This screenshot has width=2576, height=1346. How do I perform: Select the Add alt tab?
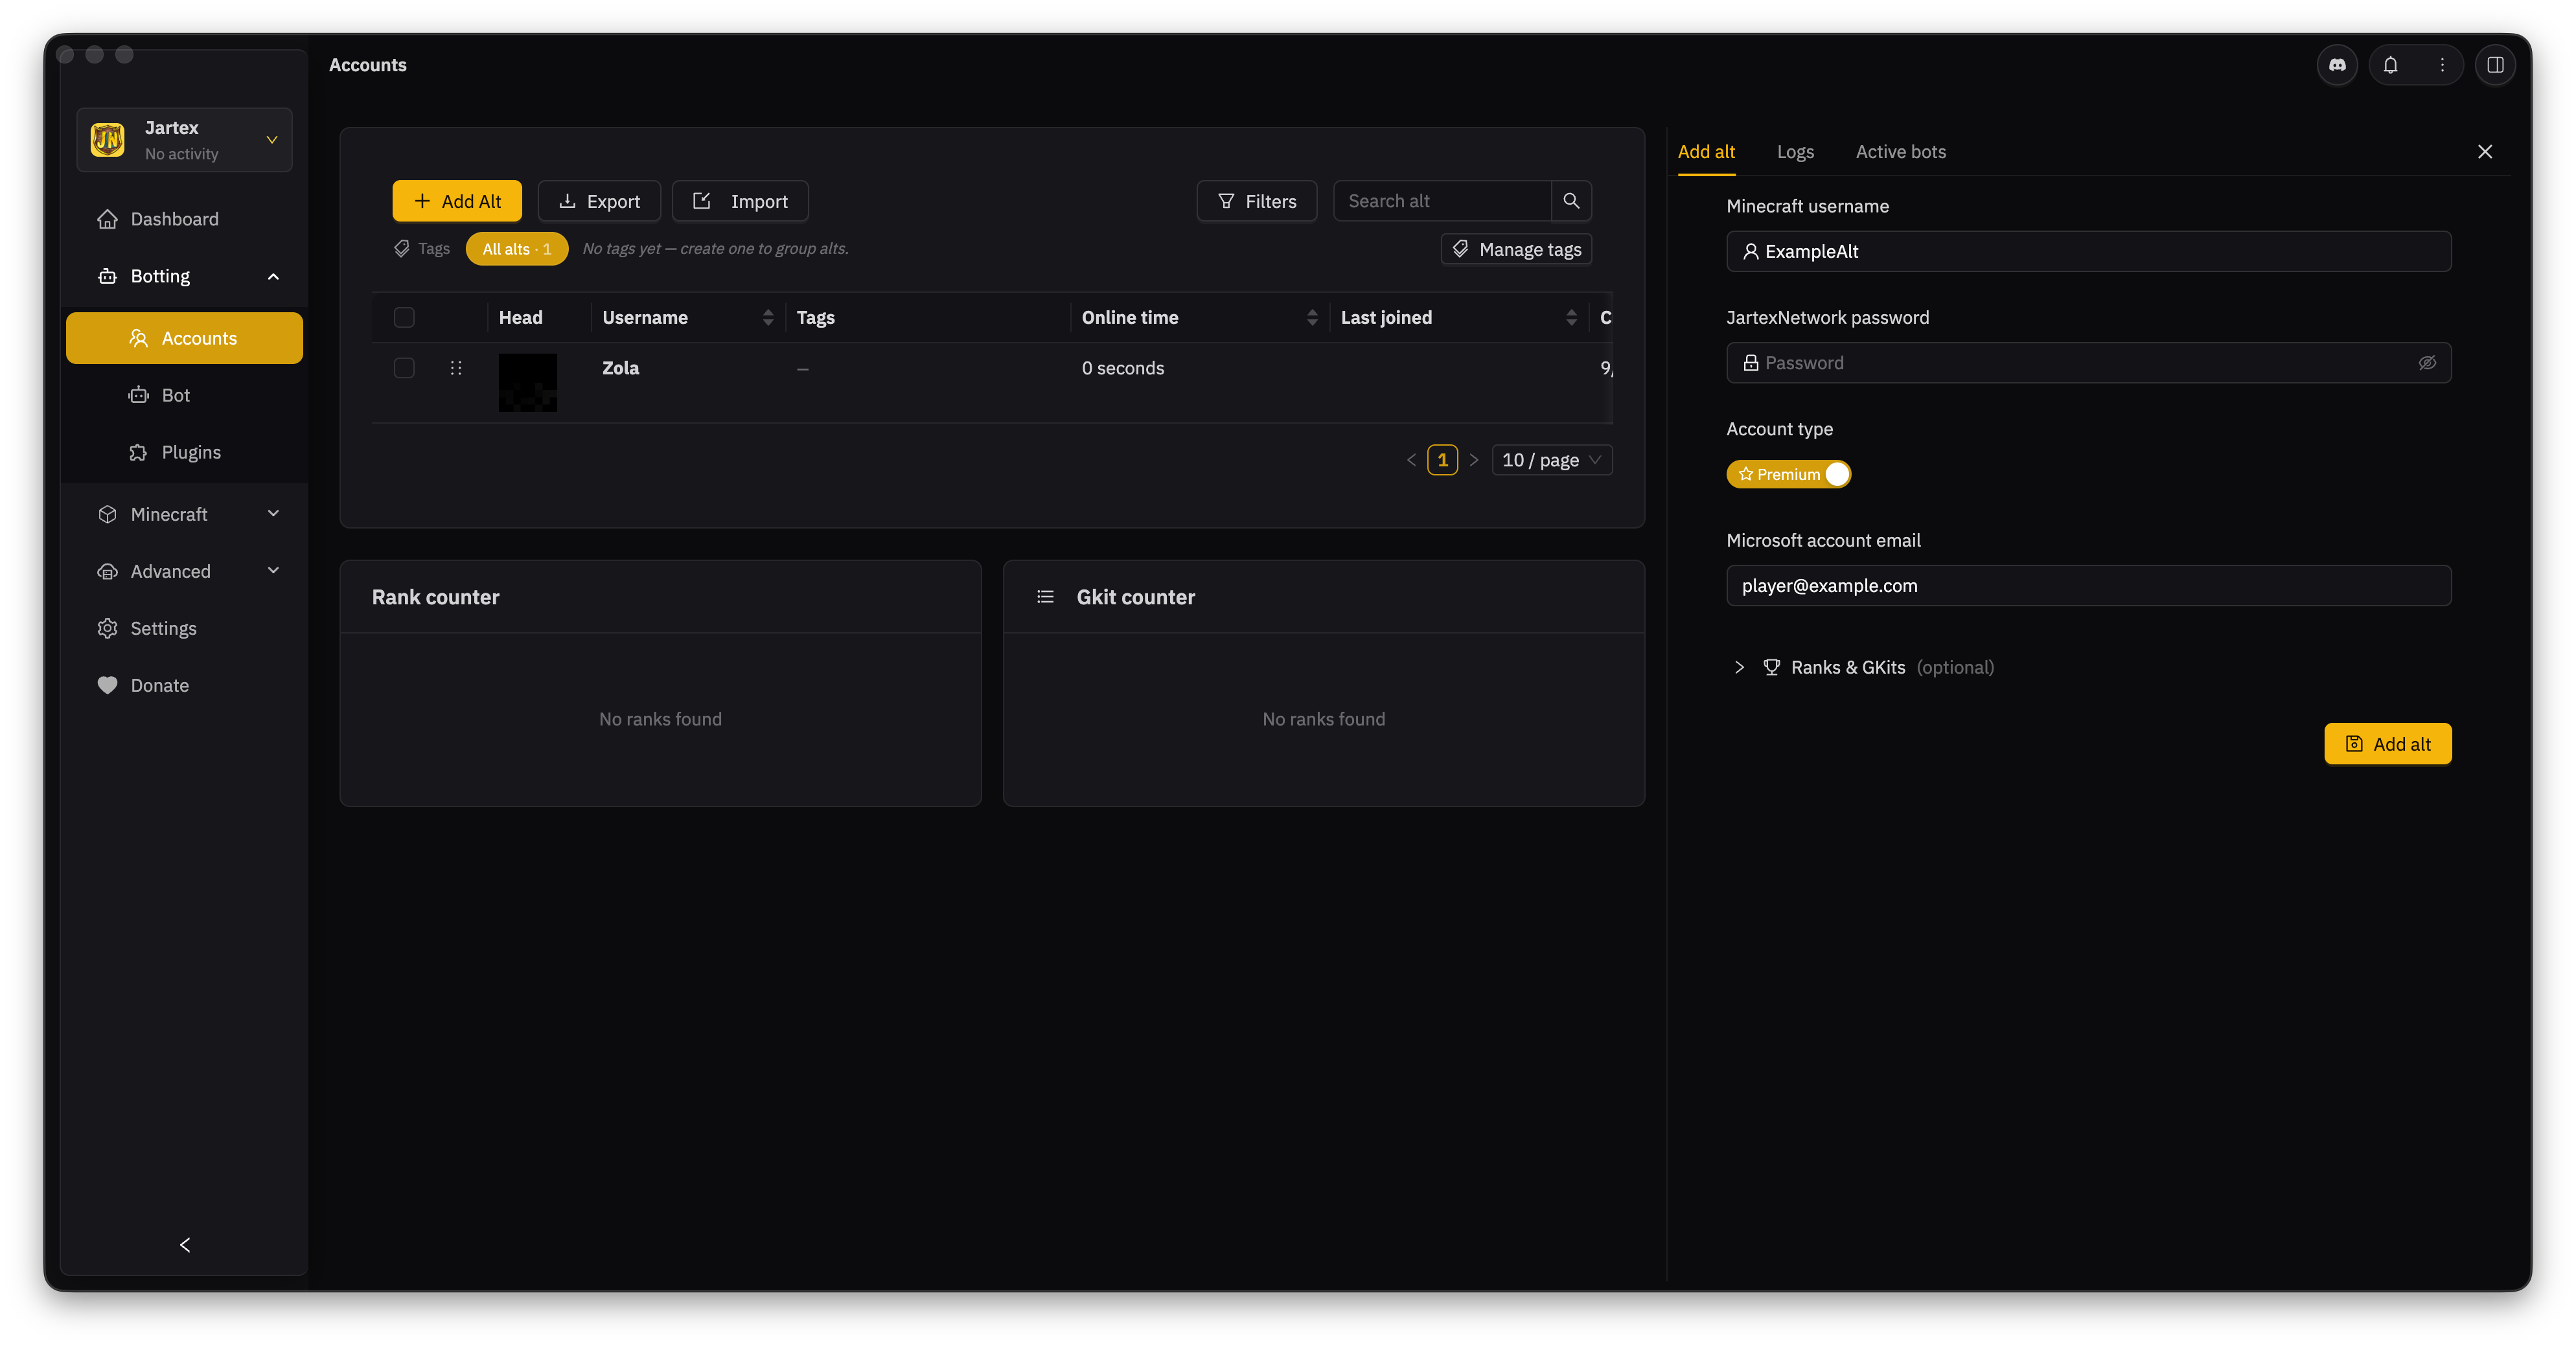click(x=1706, y=152)
